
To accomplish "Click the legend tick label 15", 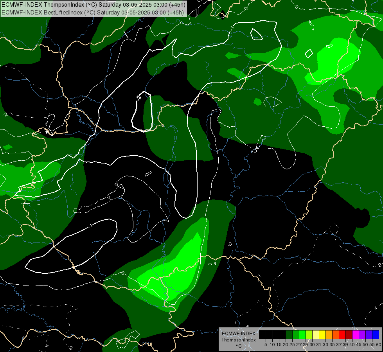I will 279,345.
